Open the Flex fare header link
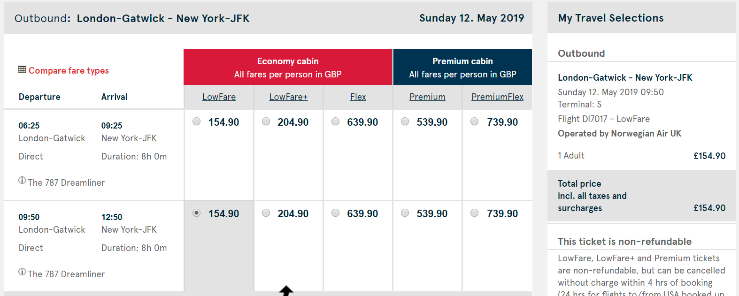Viewport: 739px width, 296px height. point(358,97)
